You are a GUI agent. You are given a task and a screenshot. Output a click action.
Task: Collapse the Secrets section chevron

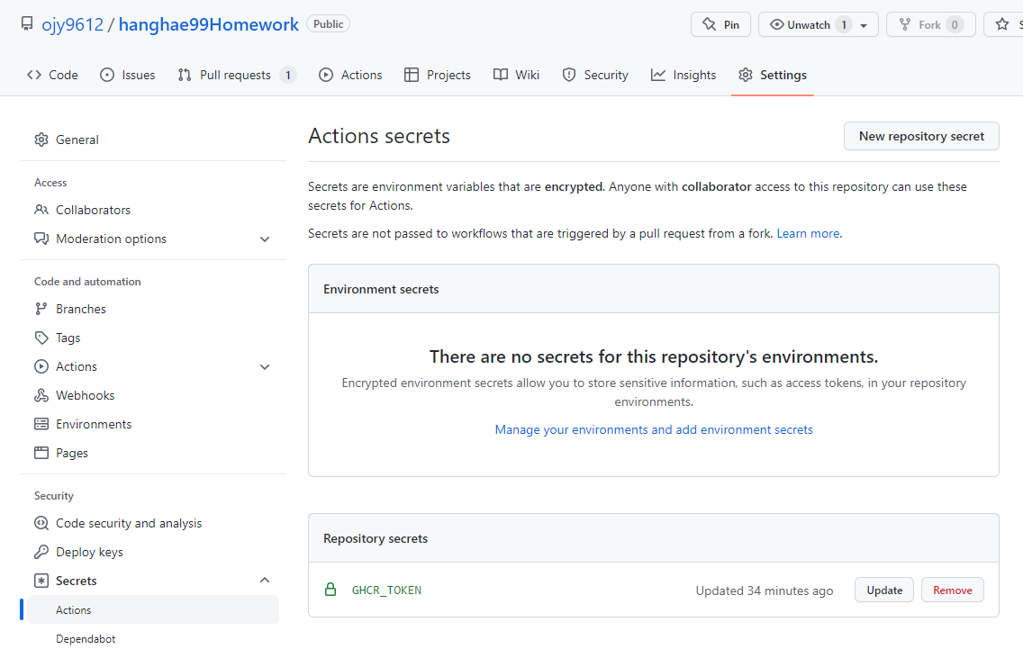pos(265,580)
